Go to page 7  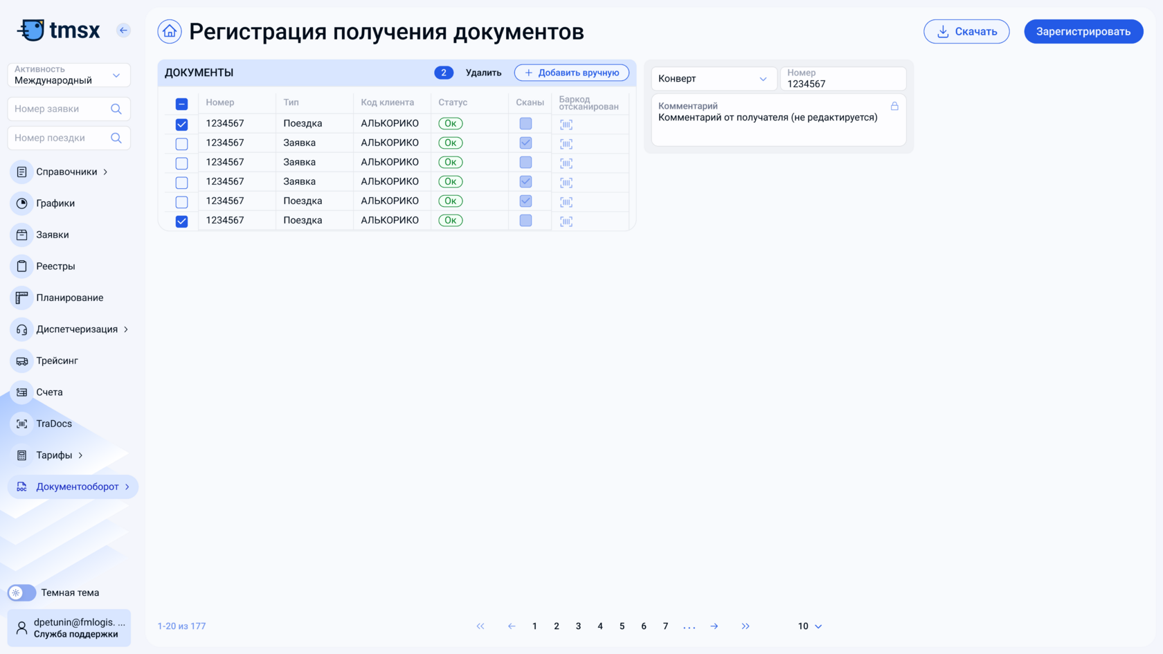click(665, 626)
